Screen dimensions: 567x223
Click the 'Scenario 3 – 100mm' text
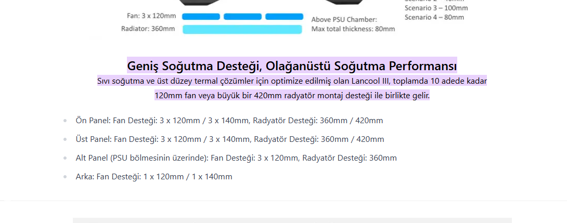click(x=436, y=8)
